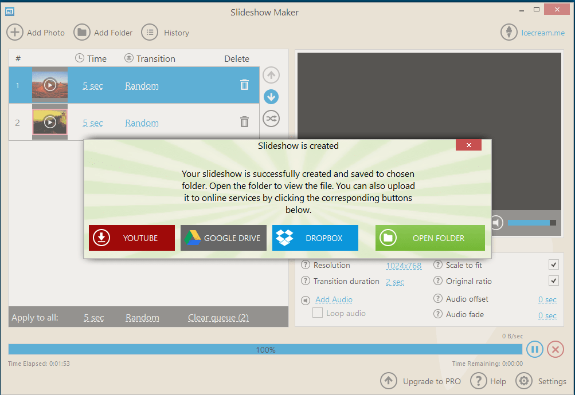Screen dimensions: 575x395
Task: Adjust the preview volume slider
Action: [x=533, y=223]
